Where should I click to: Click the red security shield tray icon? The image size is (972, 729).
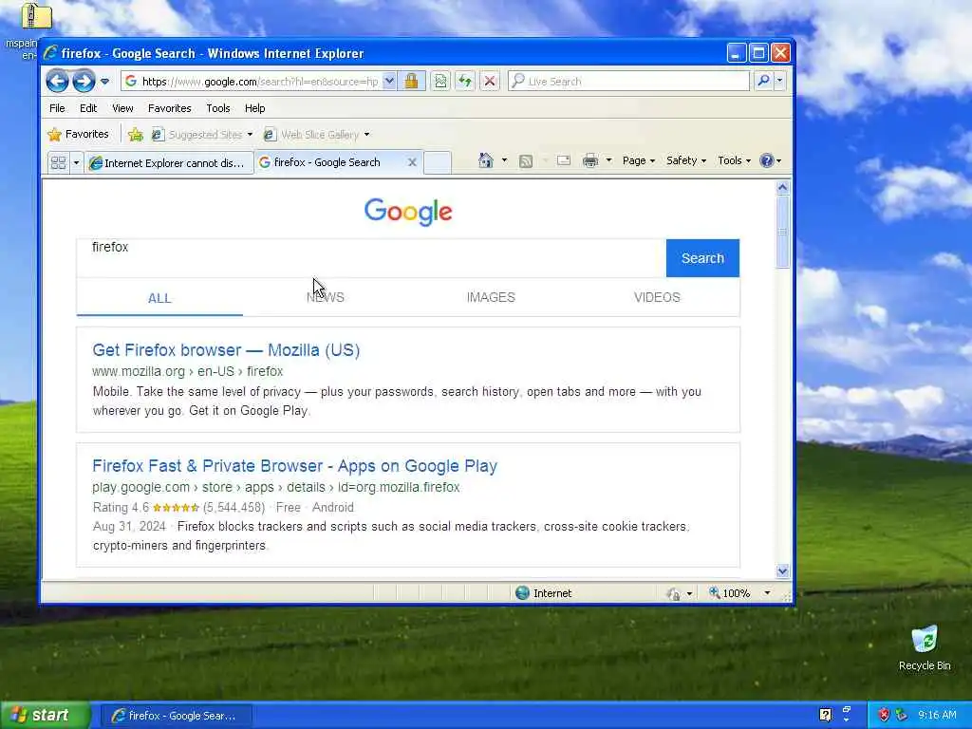(884, 715)
